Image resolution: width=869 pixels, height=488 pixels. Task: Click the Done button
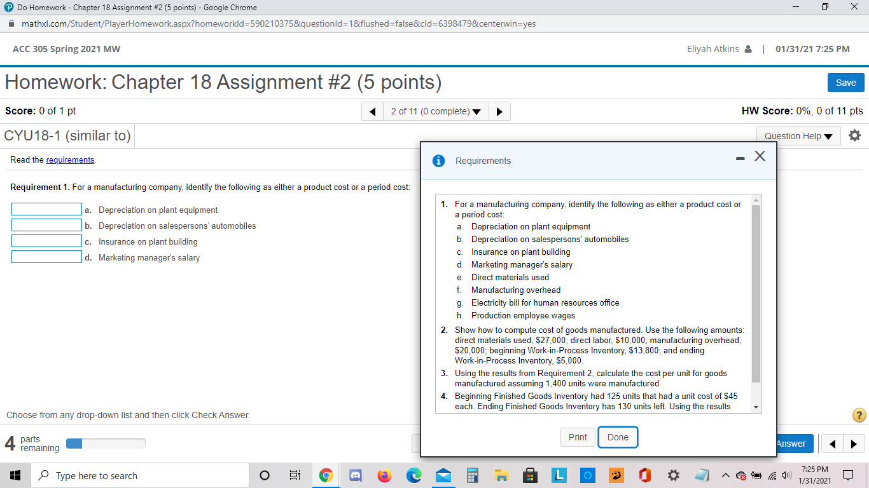click(618, 437)
